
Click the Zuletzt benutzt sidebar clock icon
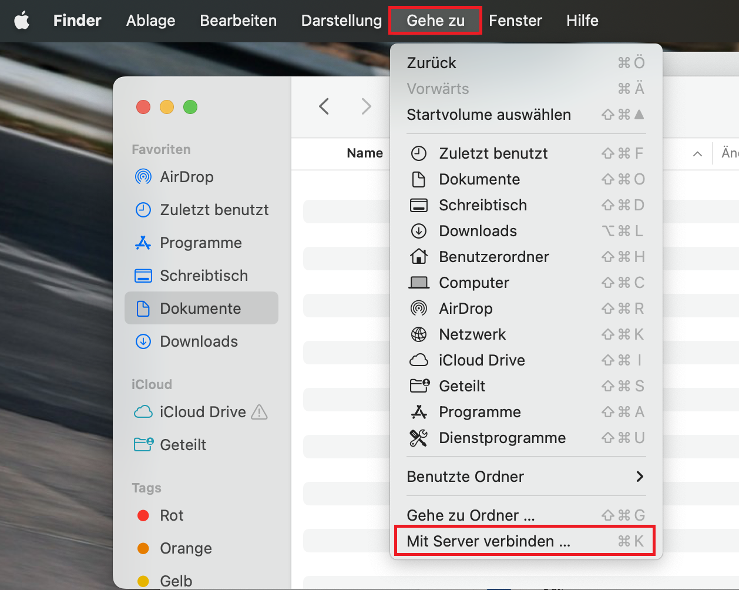[143, 210]
